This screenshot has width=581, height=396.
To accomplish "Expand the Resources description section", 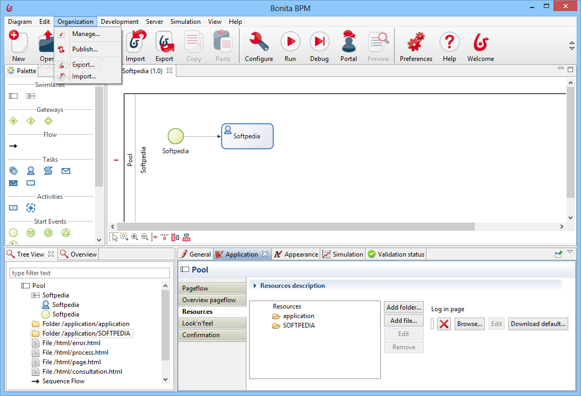I will 255,286.
